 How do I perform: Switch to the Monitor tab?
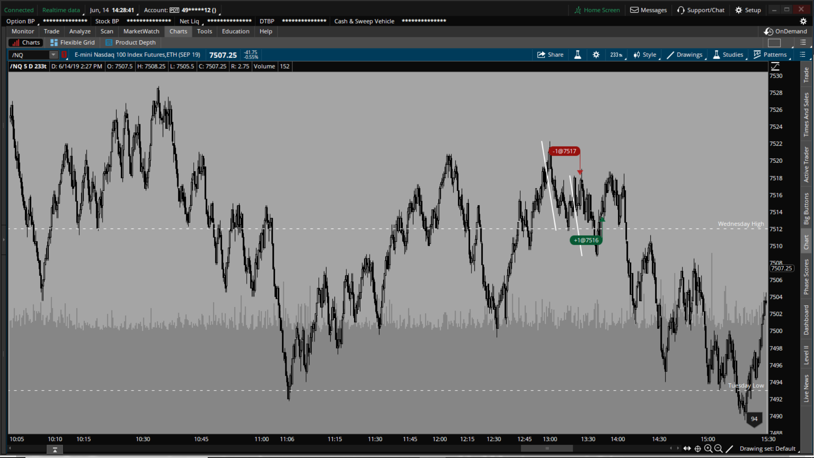(23, 31)
